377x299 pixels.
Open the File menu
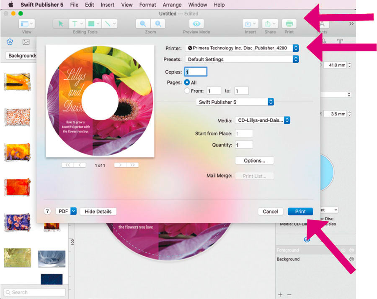[74, 5]
